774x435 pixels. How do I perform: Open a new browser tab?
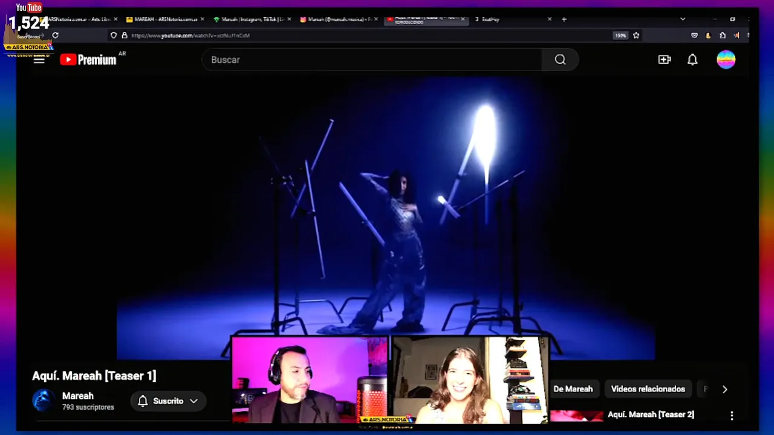click(x=564, y=19)
